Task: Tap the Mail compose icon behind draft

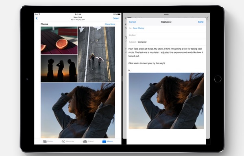Action: (207, 18)
